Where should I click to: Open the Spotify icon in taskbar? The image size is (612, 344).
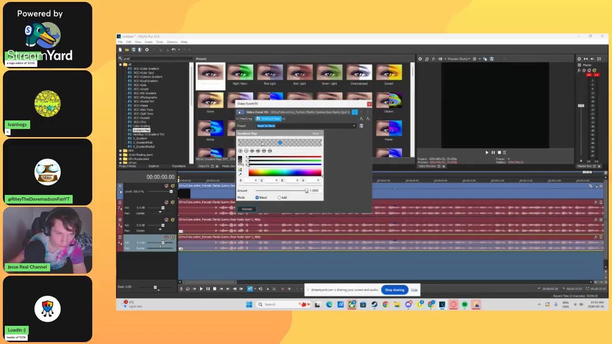(464, 304)
